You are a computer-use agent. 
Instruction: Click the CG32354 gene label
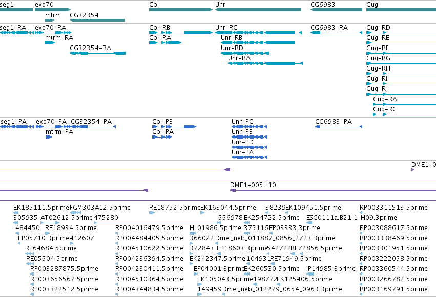coord(84,15)
